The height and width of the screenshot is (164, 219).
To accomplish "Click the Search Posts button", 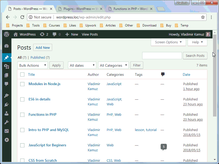I will coord(195,56).
